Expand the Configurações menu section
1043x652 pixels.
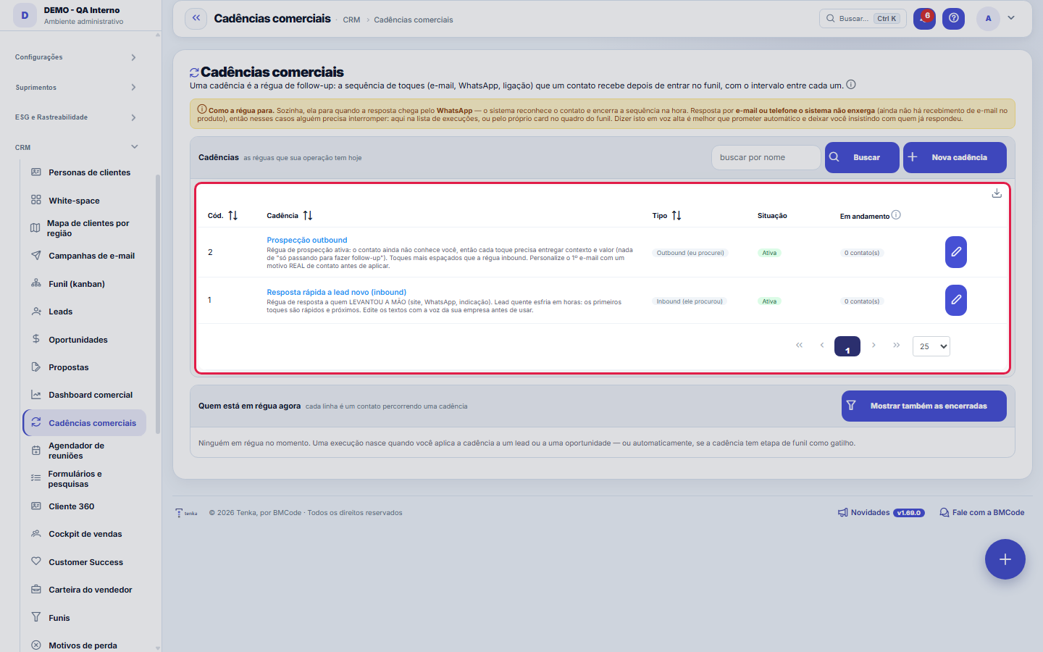[x=76, y=57]
